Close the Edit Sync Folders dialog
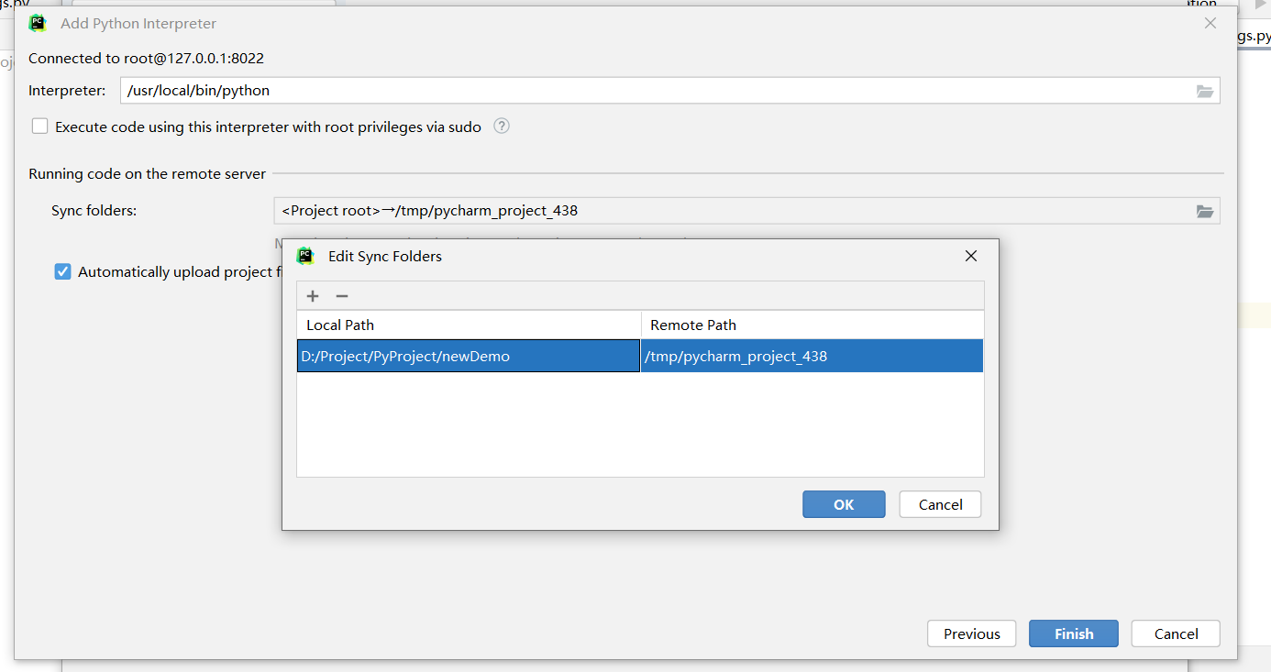Viewport: 1271px width, 672px height. tap(971, 256)
